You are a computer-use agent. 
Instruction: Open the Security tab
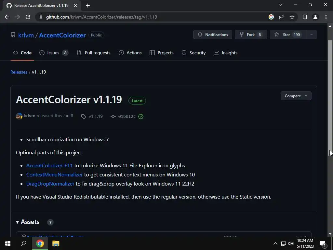[193, 53]
